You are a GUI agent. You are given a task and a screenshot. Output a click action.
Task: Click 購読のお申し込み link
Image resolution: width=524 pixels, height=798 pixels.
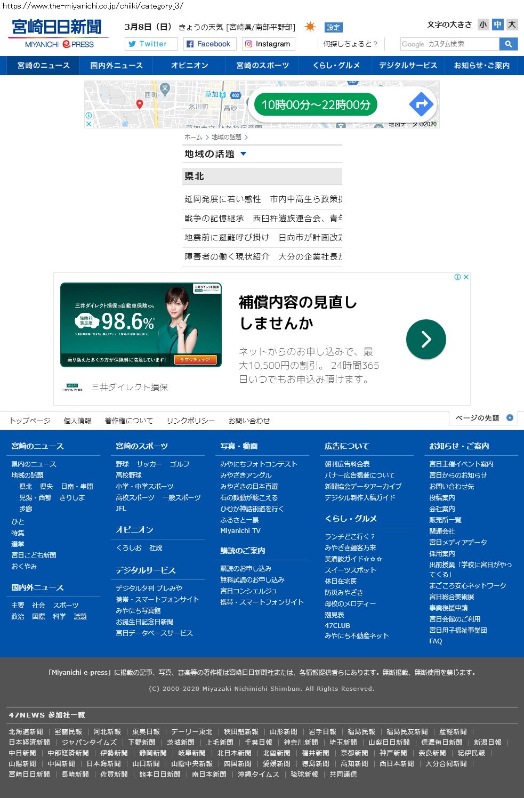pyautogui.click(x=246, y=568)
